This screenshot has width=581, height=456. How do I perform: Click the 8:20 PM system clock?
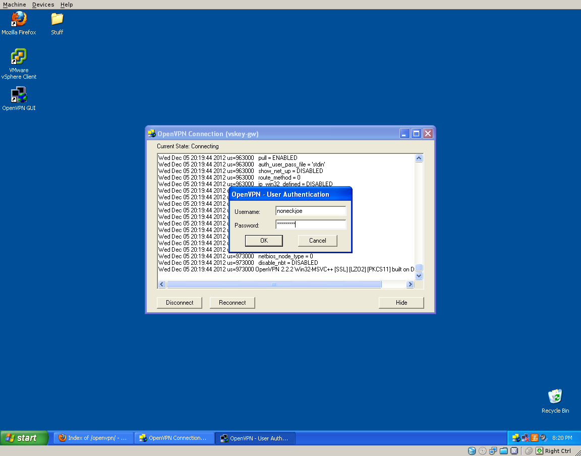click(x=562, y=438)
